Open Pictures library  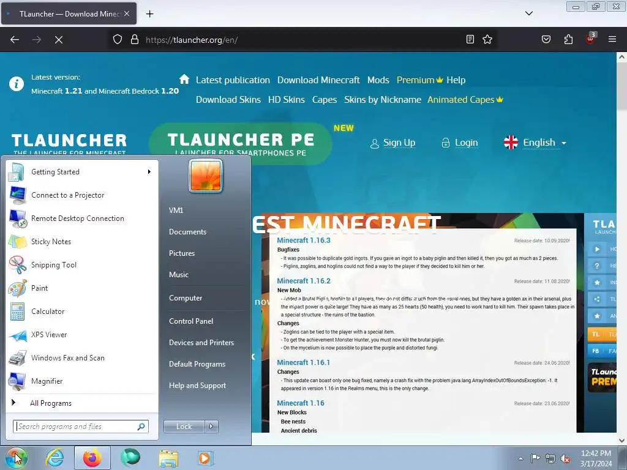pos(182,253)
